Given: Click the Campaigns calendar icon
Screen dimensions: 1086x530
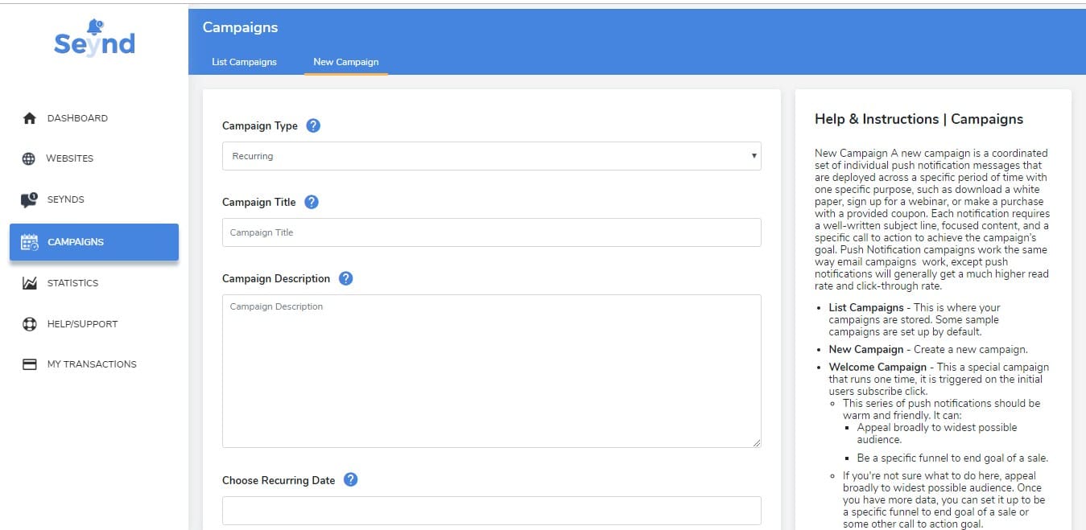Looking at the screenshot, I should point(30,242).
